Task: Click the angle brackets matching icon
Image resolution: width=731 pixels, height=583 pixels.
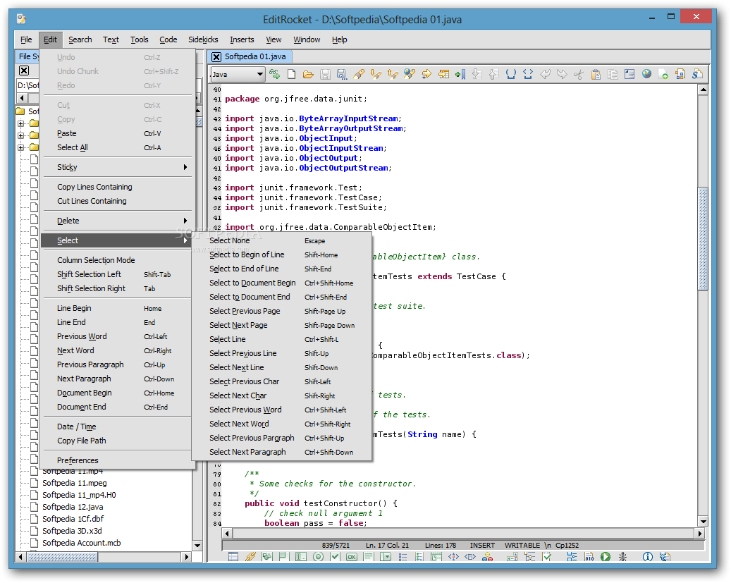Action: point(528,74)
